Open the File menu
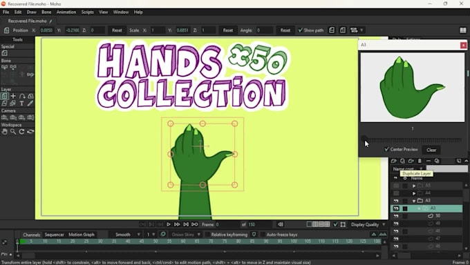 6,12
